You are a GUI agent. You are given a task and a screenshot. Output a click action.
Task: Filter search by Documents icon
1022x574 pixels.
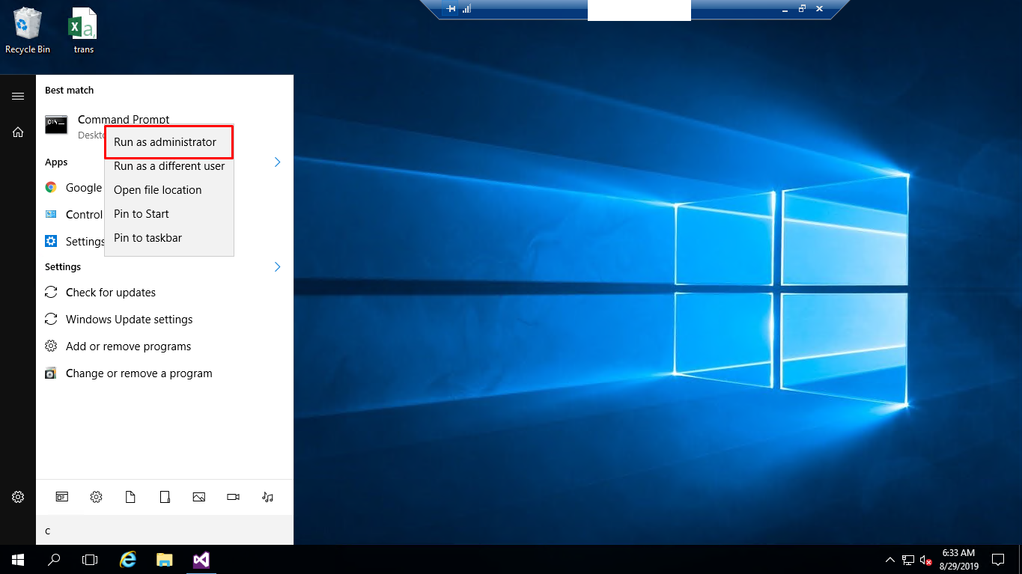pos(130,497)
